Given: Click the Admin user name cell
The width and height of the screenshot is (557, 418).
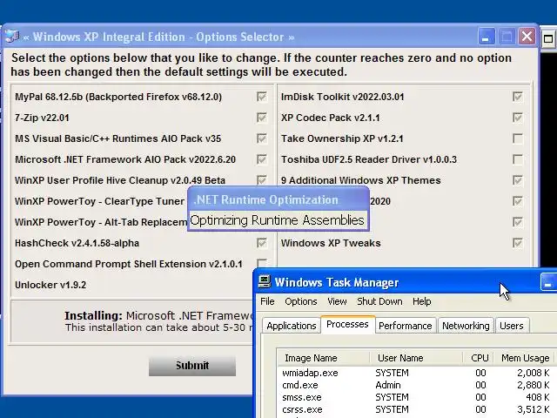Looking at the screenshot, I should (388, 385).
